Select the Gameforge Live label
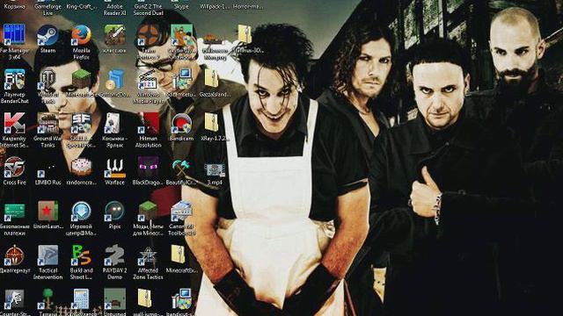The height and width of the screenshot is (316, 563). [48, 10]
